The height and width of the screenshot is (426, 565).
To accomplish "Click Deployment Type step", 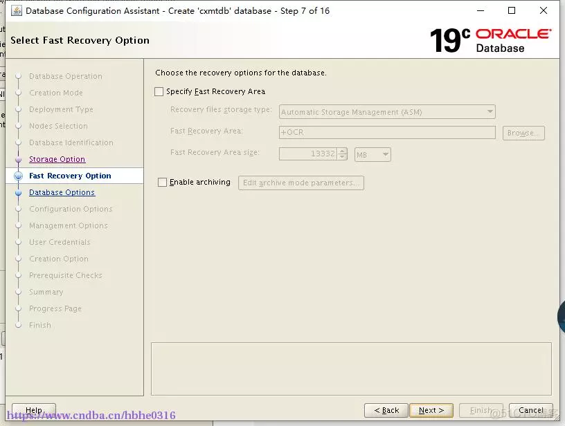I will [61, 109].
